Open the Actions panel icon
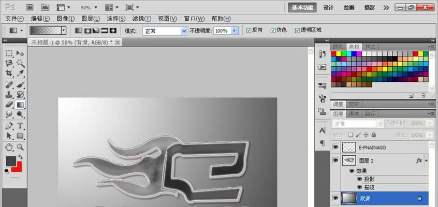Viewport: 438px width, 207px height. 323,67
